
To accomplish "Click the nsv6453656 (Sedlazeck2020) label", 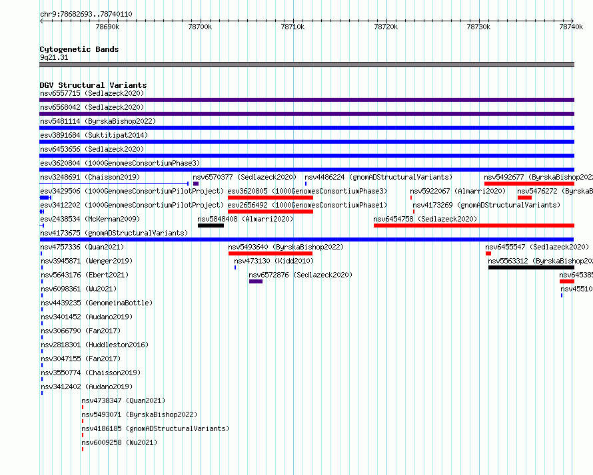I will tap(92, 149).
